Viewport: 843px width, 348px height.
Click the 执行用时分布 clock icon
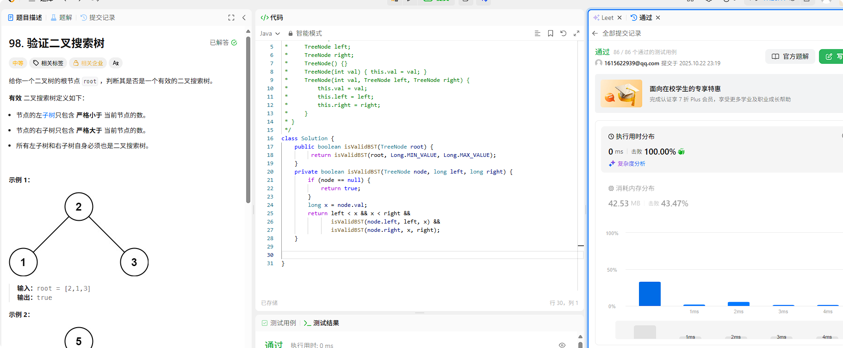coord(611,137)
